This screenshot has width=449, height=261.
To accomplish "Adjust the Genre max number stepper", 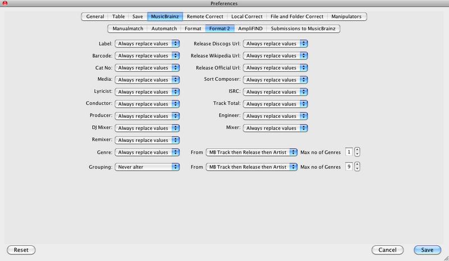I will click(x=358, y=152).
